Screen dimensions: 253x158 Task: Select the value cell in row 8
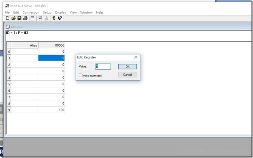51,103
